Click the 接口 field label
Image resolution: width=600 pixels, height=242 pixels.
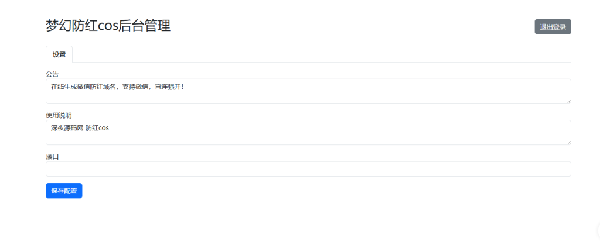coord(52,157)
